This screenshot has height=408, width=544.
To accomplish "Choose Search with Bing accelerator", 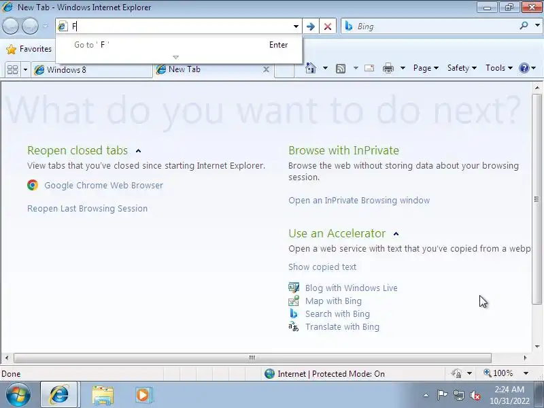I will (337, 313).
